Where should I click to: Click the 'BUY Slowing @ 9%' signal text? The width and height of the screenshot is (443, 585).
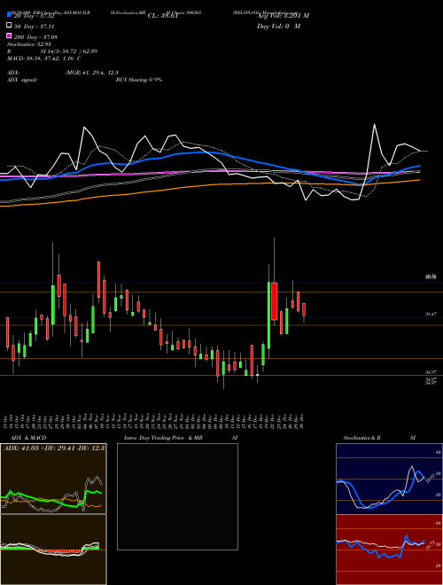[139, 80]
